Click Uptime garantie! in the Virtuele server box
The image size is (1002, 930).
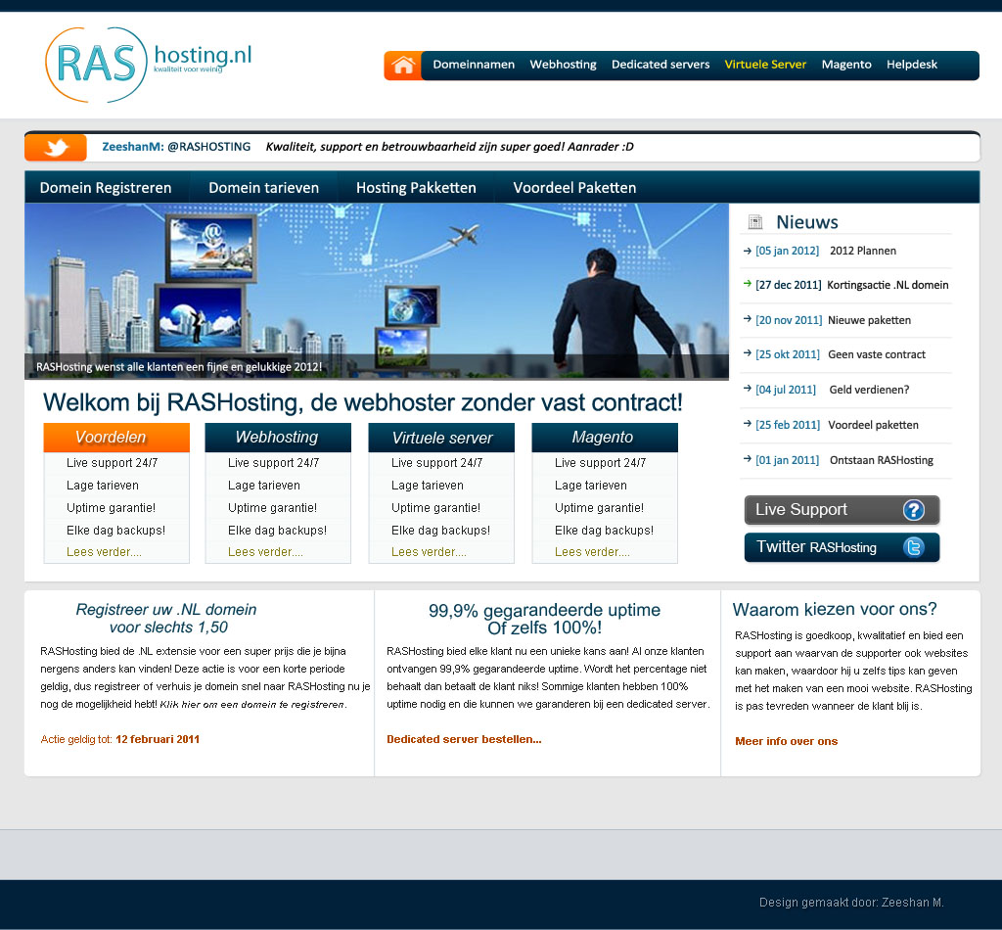point(435,508)
